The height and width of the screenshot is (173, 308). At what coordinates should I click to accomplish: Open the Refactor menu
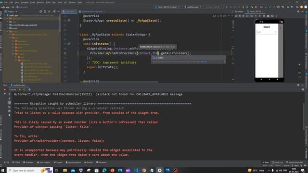[x=40, y=2]
